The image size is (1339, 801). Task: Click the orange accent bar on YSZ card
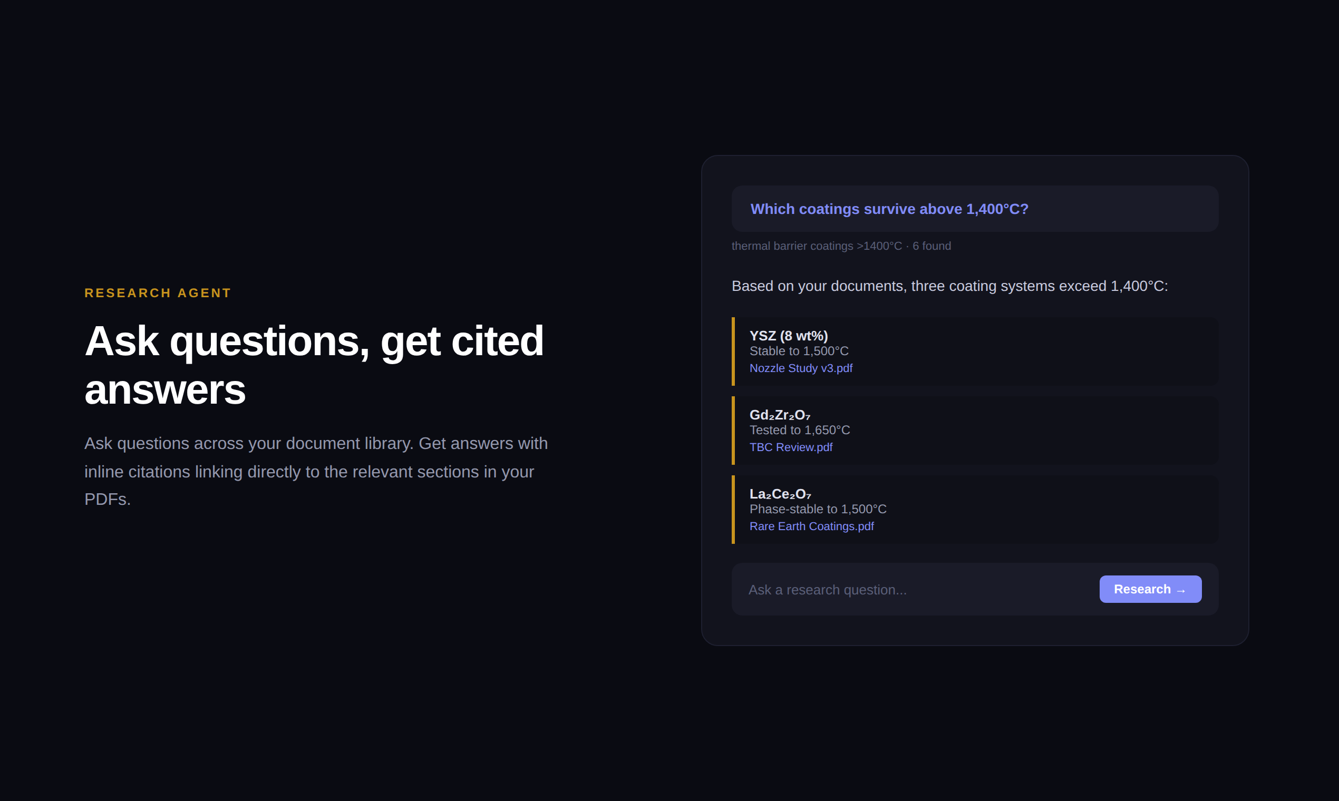(x=733, y=351)
